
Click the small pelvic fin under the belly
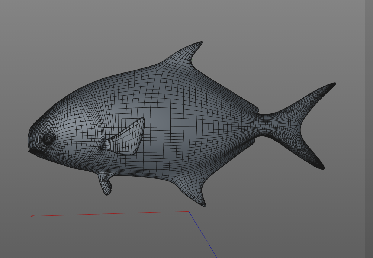coord(105,186)
